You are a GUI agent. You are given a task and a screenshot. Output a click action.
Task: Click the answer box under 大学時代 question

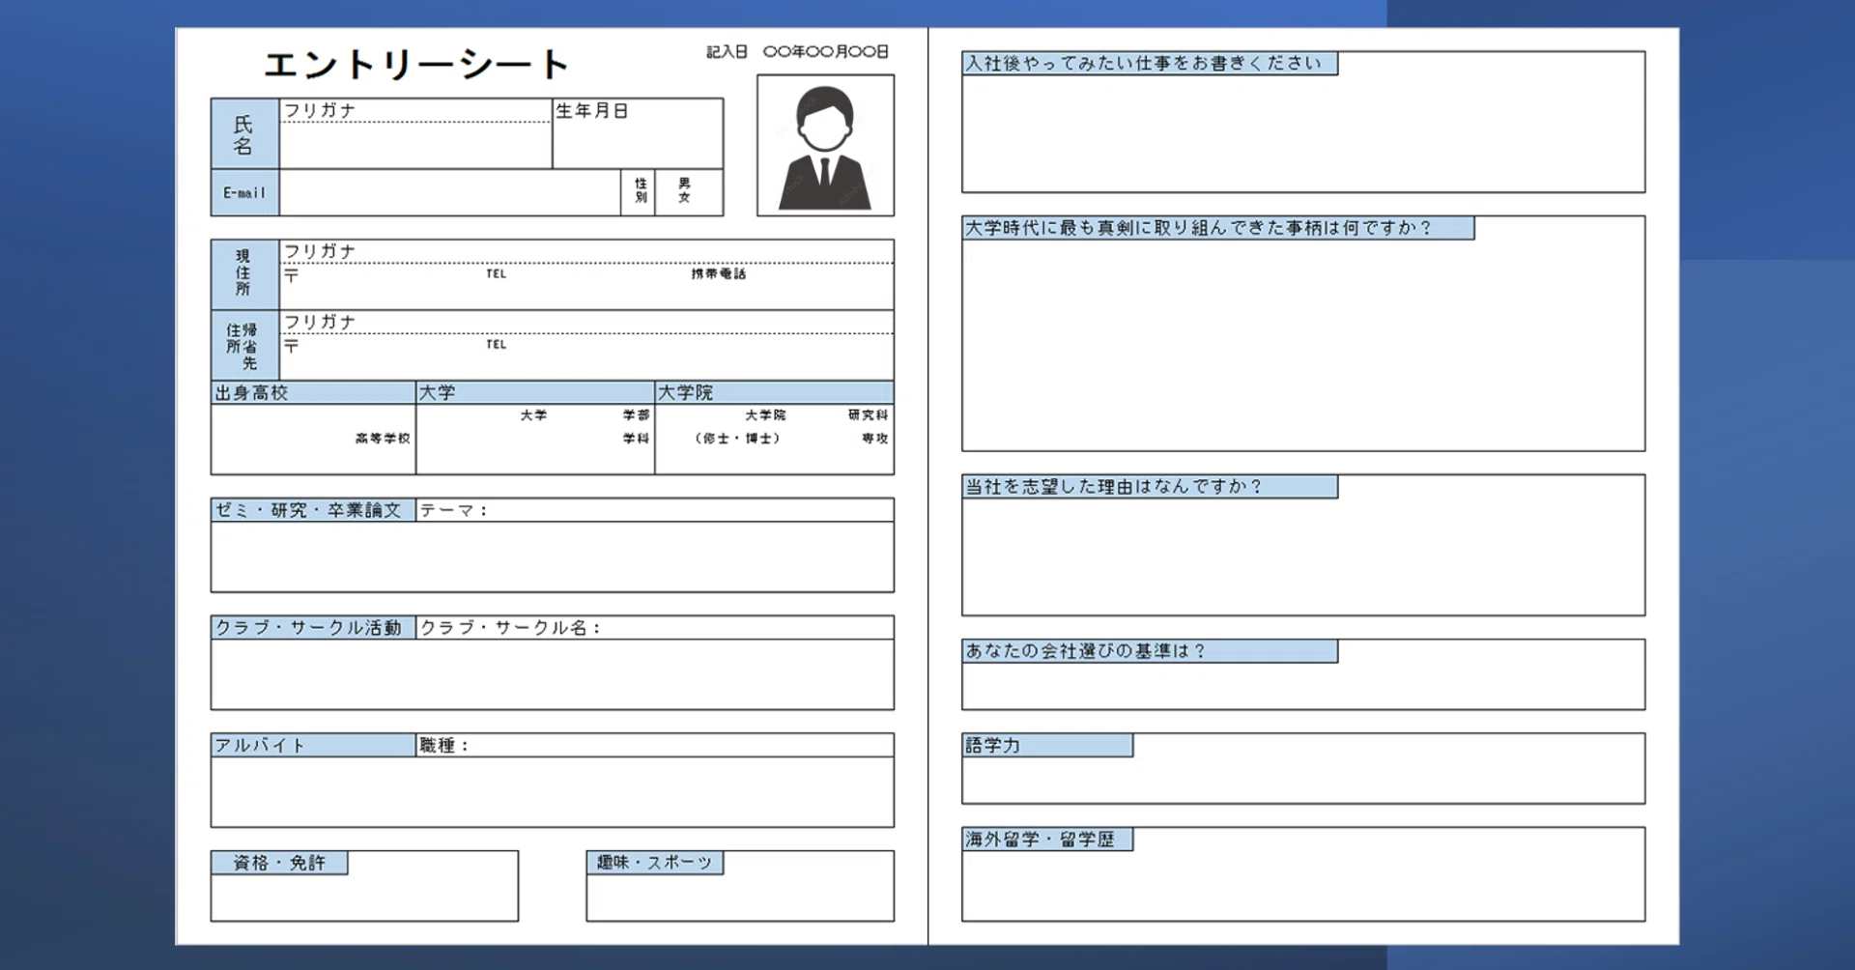pos(1303,345)
